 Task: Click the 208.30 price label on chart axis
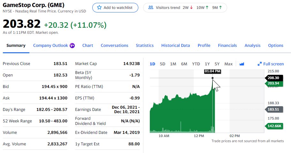(273, 78)
